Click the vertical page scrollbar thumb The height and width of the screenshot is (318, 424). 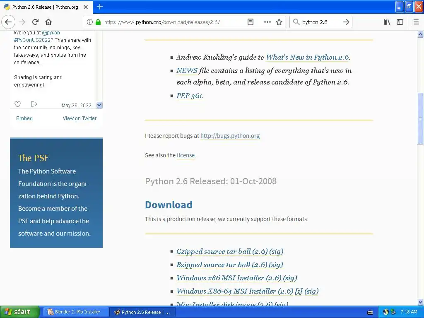[x=420, y=118]
